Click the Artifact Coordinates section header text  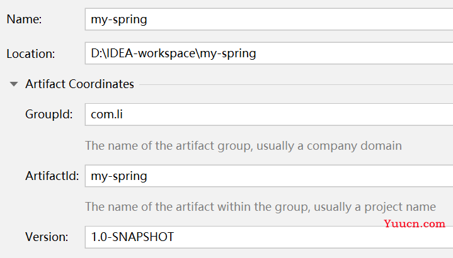79,84
